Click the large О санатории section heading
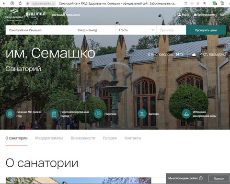This screenshot has height=184, width=230. click(42, 163)
